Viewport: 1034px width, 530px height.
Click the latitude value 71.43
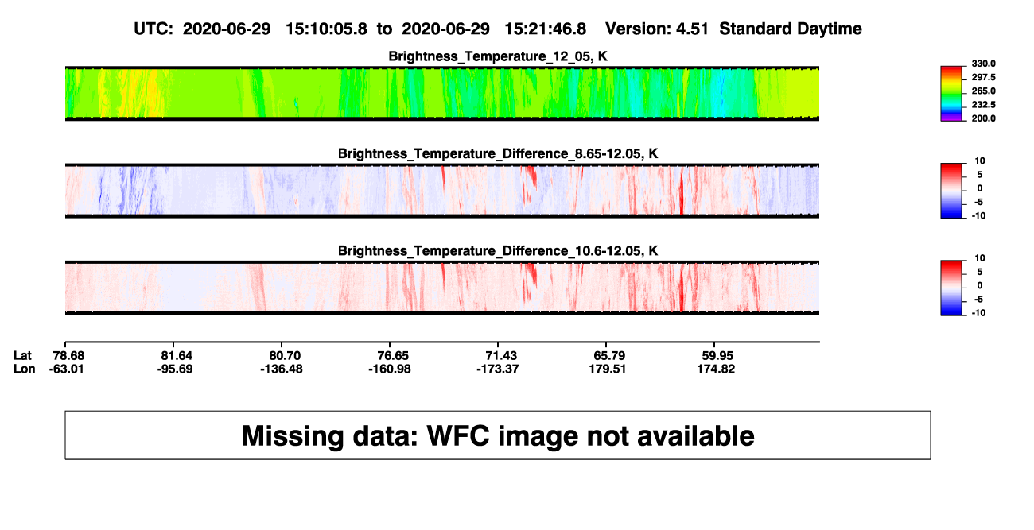point(500,355)
